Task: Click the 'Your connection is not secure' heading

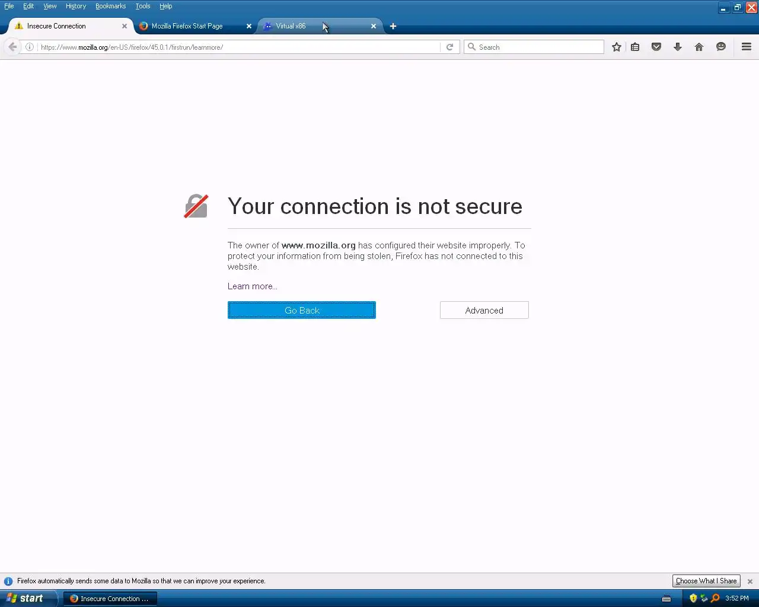Action: pyautogui.click(x=375, y=206)
